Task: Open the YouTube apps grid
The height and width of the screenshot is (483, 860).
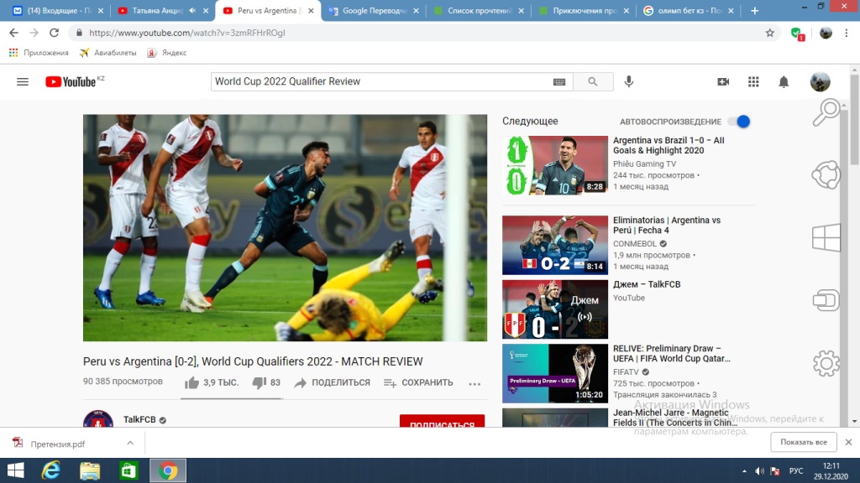Action: (x=753, y=81)
